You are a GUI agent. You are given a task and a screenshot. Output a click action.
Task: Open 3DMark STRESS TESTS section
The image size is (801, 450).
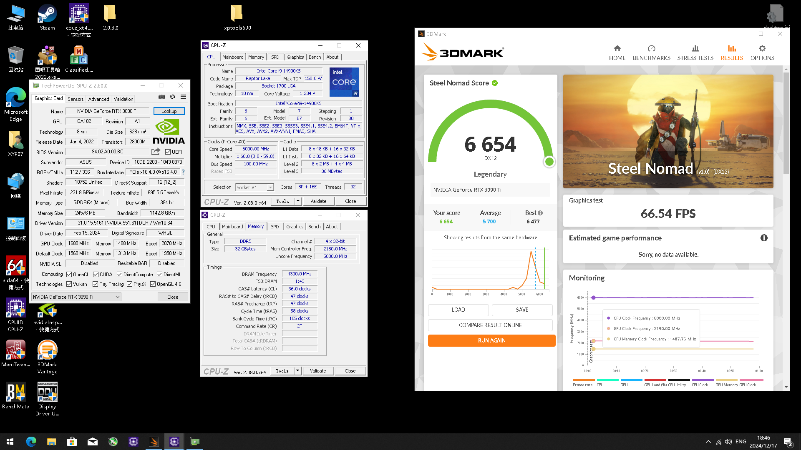point(695,53)
